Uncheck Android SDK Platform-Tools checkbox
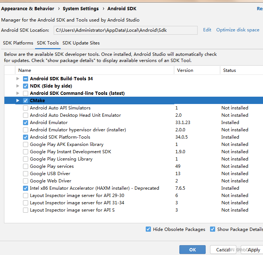263x255 pixels. [x=26, y=137]
